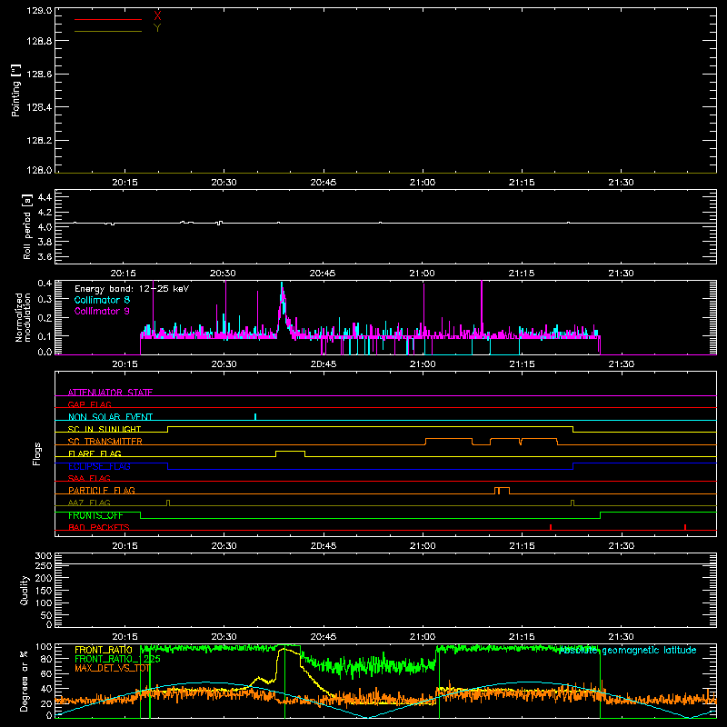Click the Energy band: 12-25 keV label
The height and width of the screenshot is (727, 727).
(x=132, y=289)
